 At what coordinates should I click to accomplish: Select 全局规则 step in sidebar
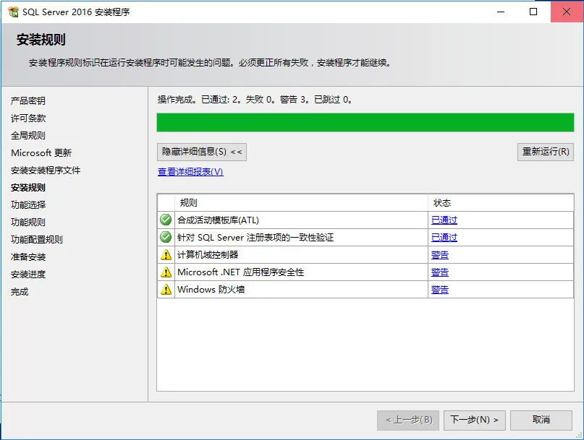(x=28, y=135)
